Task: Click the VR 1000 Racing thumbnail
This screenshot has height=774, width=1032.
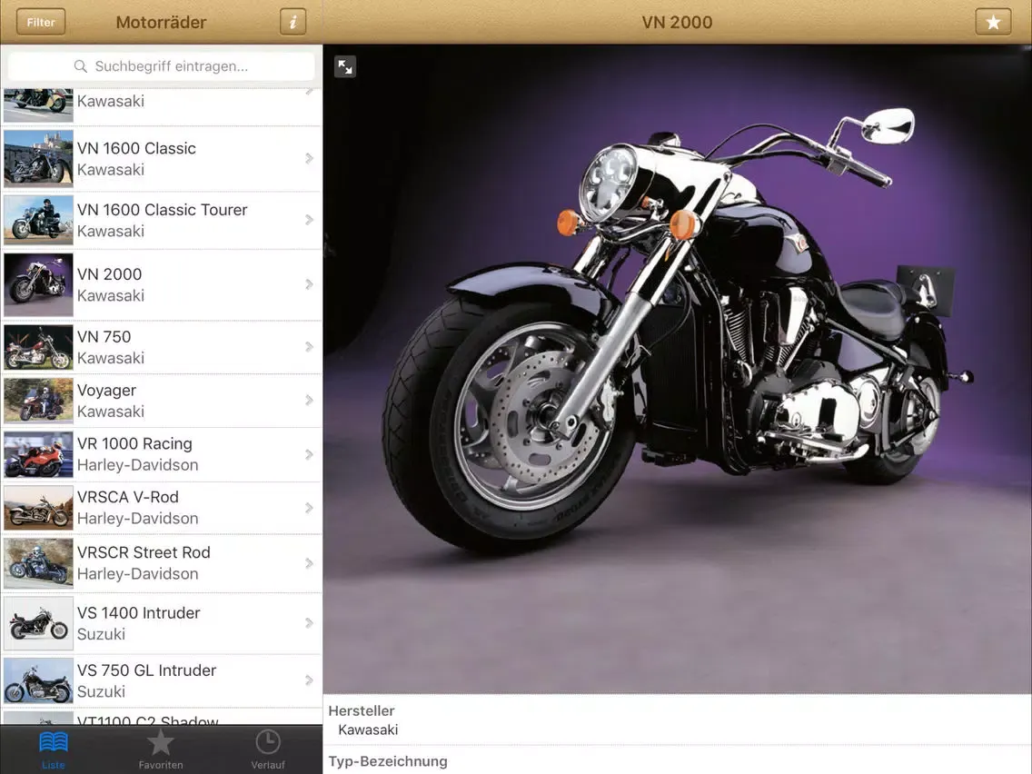Action: click(x=38, y=454)
